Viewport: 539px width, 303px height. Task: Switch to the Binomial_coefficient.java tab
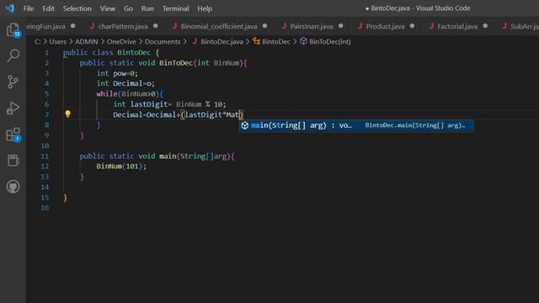tap(219, 26)
